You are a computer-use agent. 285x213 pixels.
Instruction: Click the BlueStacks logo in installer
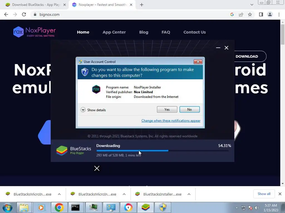pos(73,151)
